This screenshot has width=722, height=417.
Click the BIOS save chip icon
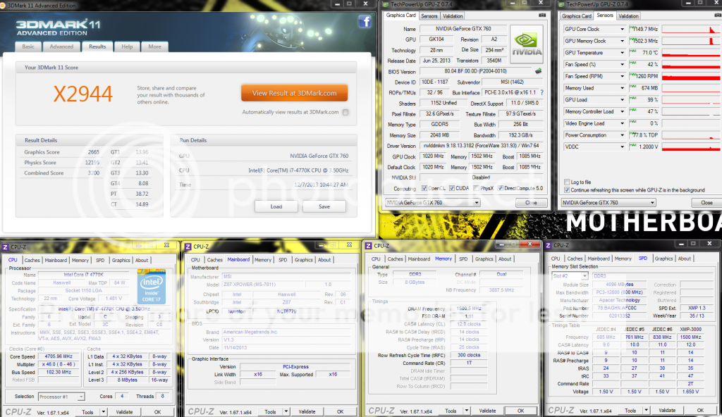539,71
